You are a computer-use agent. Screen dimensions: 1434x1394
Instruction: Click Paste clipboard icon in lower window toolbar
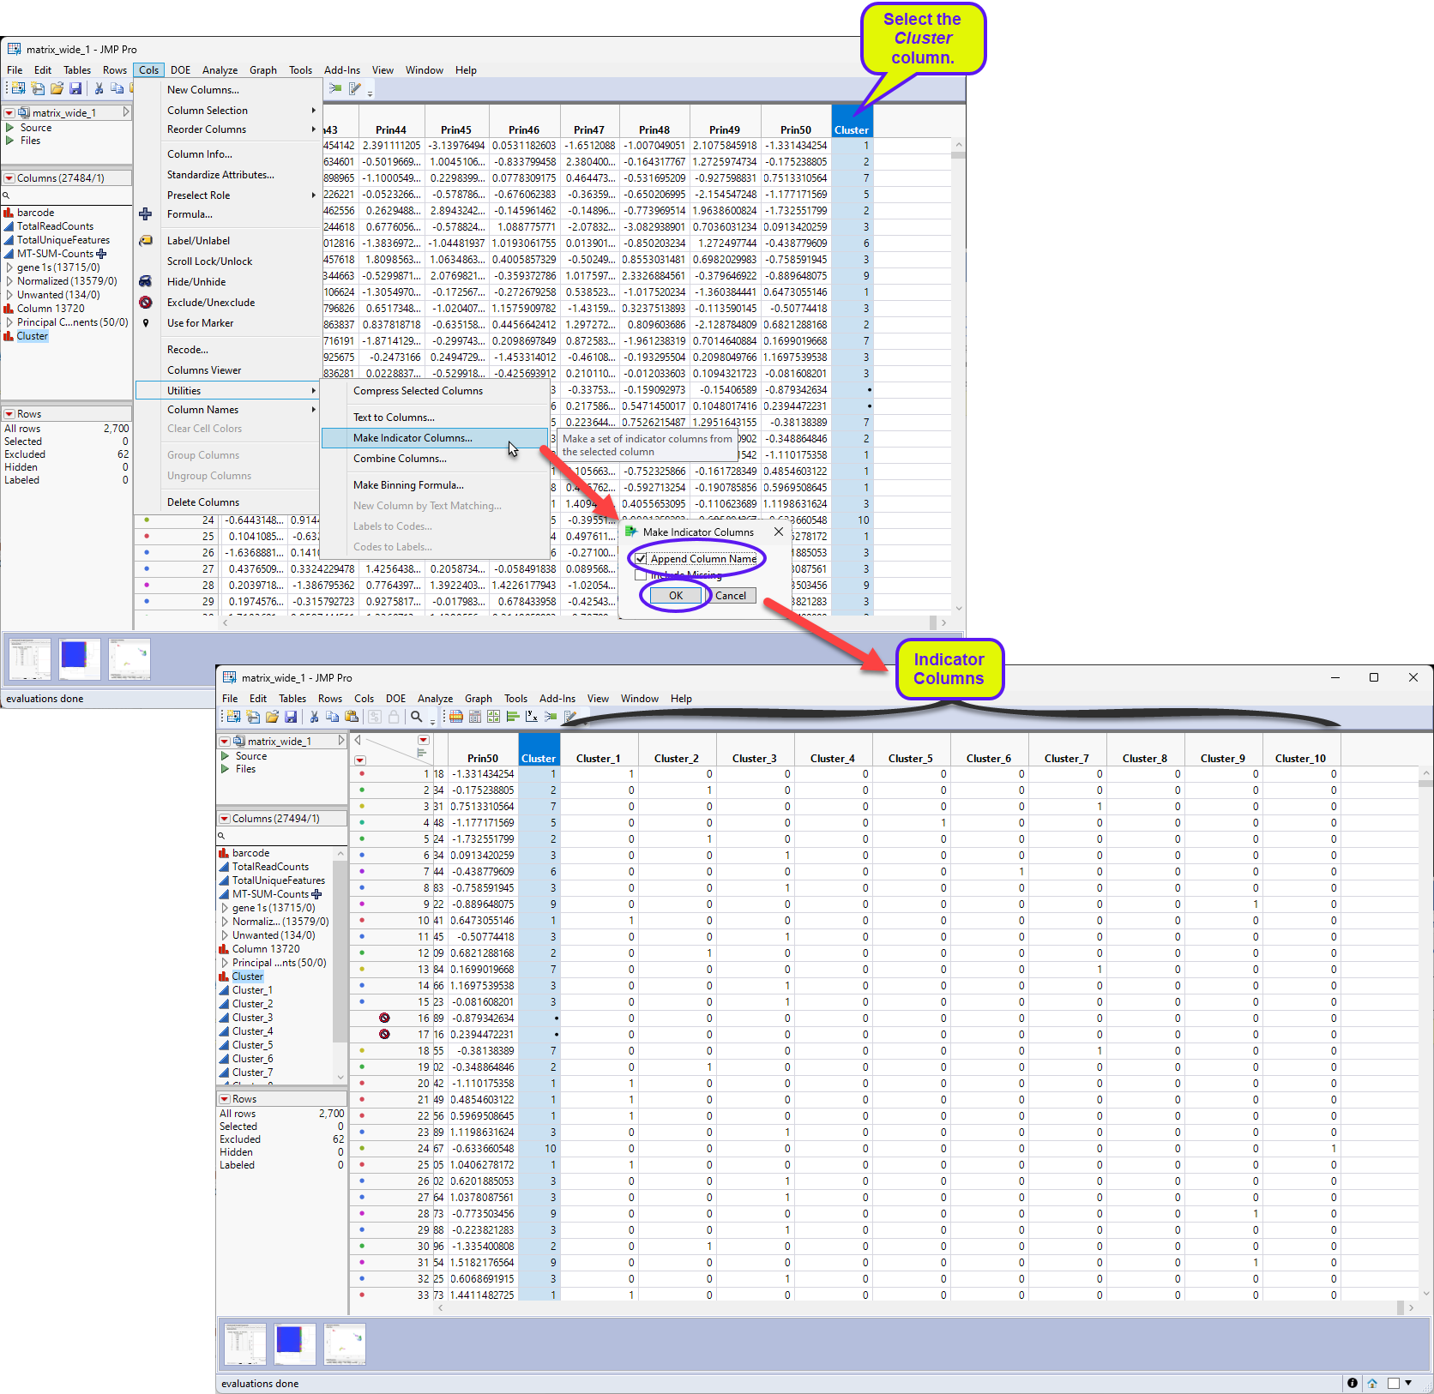[x=352, y=717]
